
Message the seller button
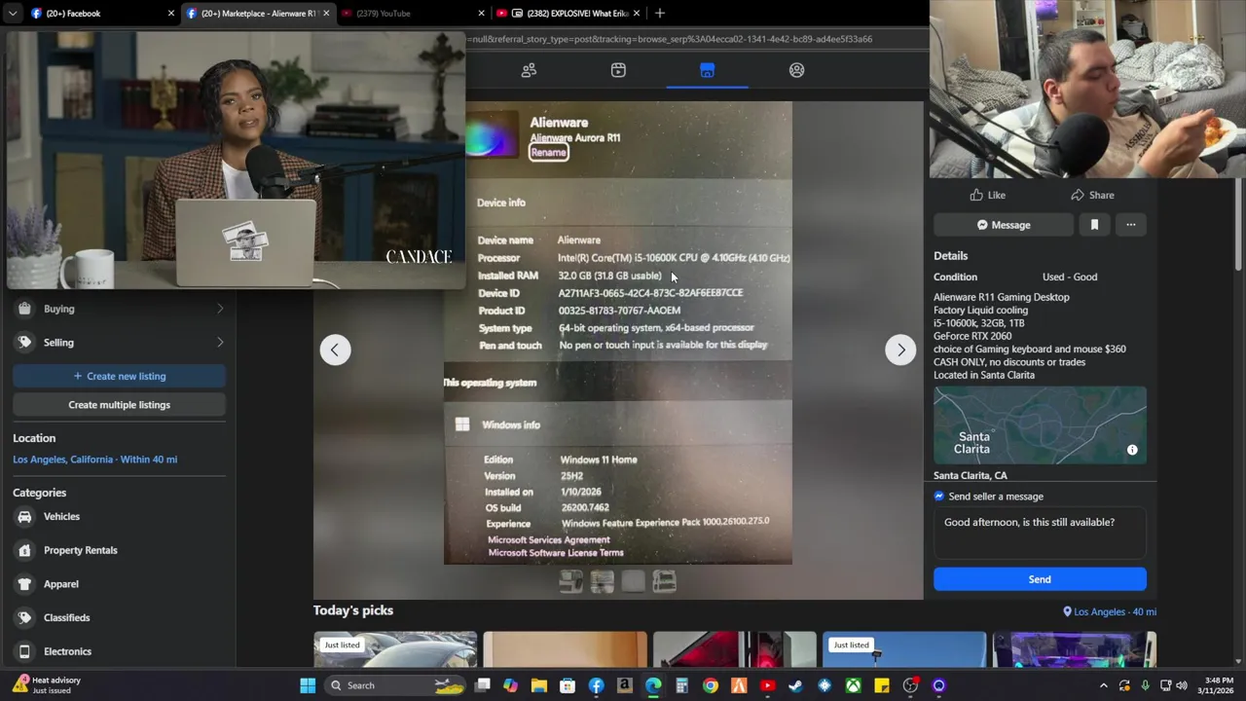1004,225
